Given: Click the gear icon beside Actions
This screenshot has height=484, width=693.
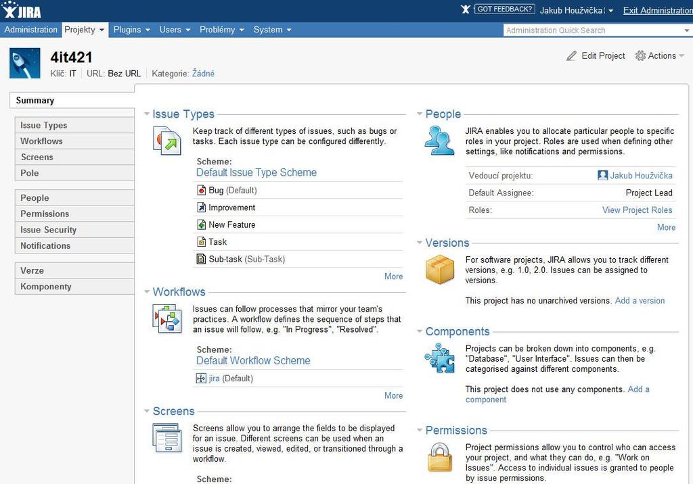Looking at the screenshot, I should [x=640, y=55].
